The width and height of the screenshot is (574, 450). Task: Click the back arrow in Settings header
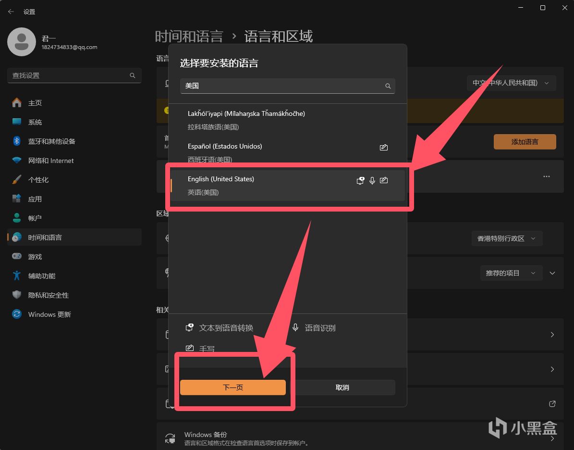pos(11,12)
